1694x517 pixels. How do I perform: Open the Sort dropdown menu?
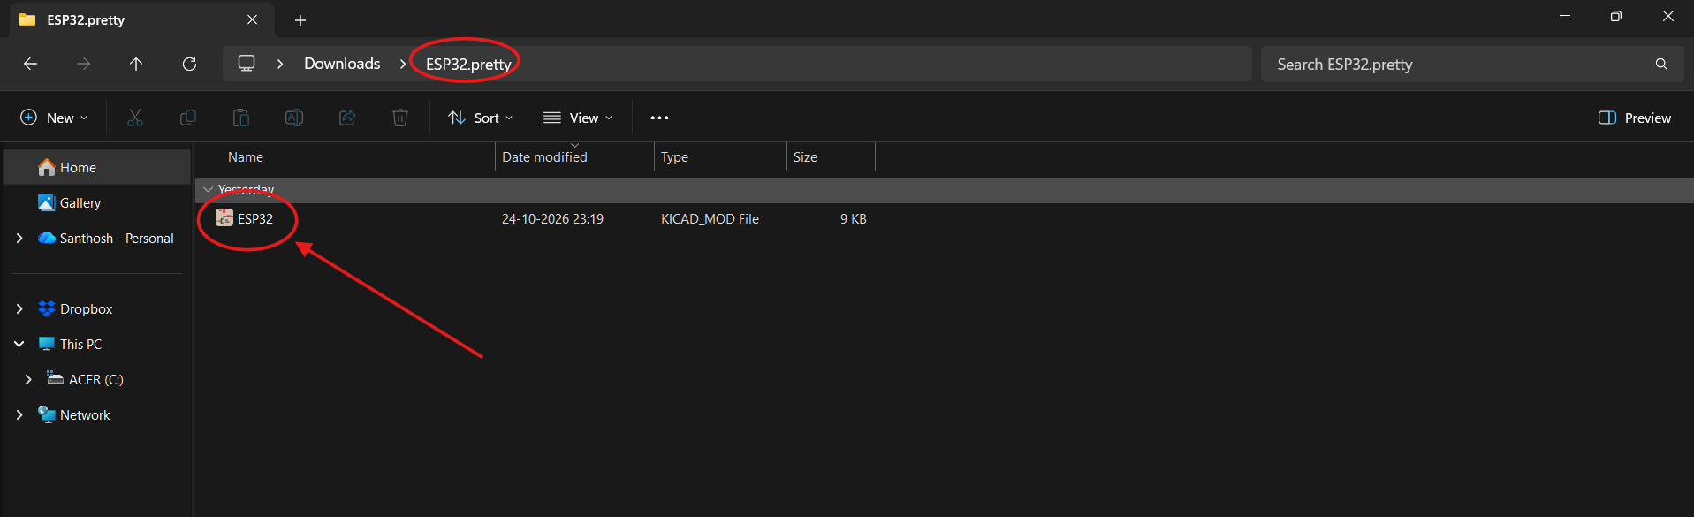(x=481, y=118)
